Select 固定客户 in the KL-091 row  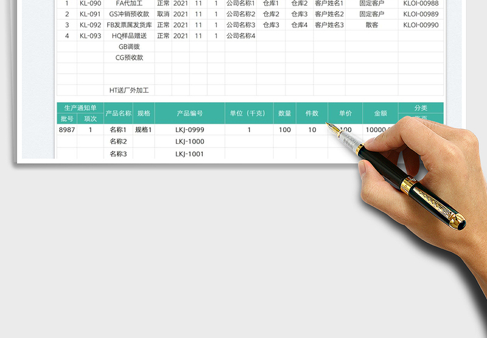(372, 14)
